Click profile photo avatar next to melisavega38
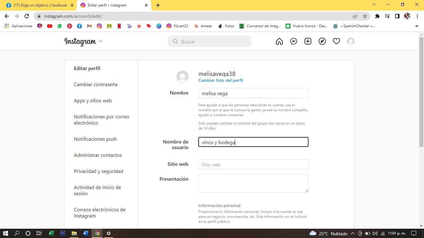Viewport: 424px width, 238px height. [183, 77]
